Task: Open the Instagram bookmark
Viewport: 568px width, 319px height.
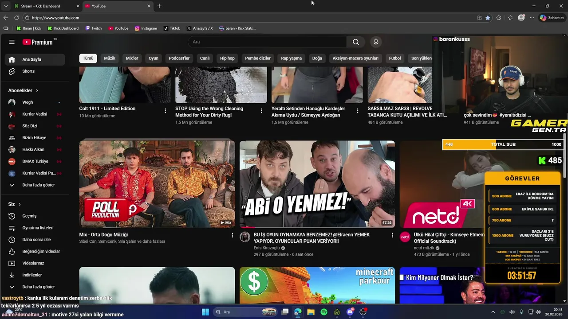Action: click(146, 28)
